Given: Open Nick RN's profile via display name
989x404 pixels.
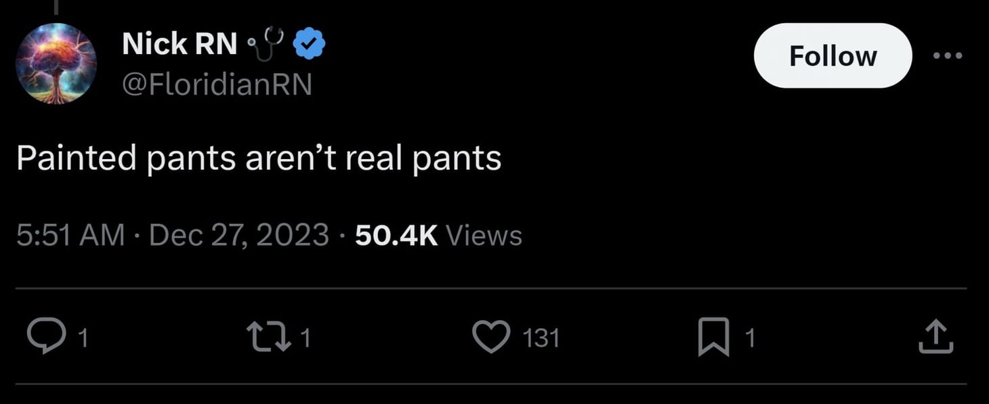Looking at the screenshot, I should 179,42.
